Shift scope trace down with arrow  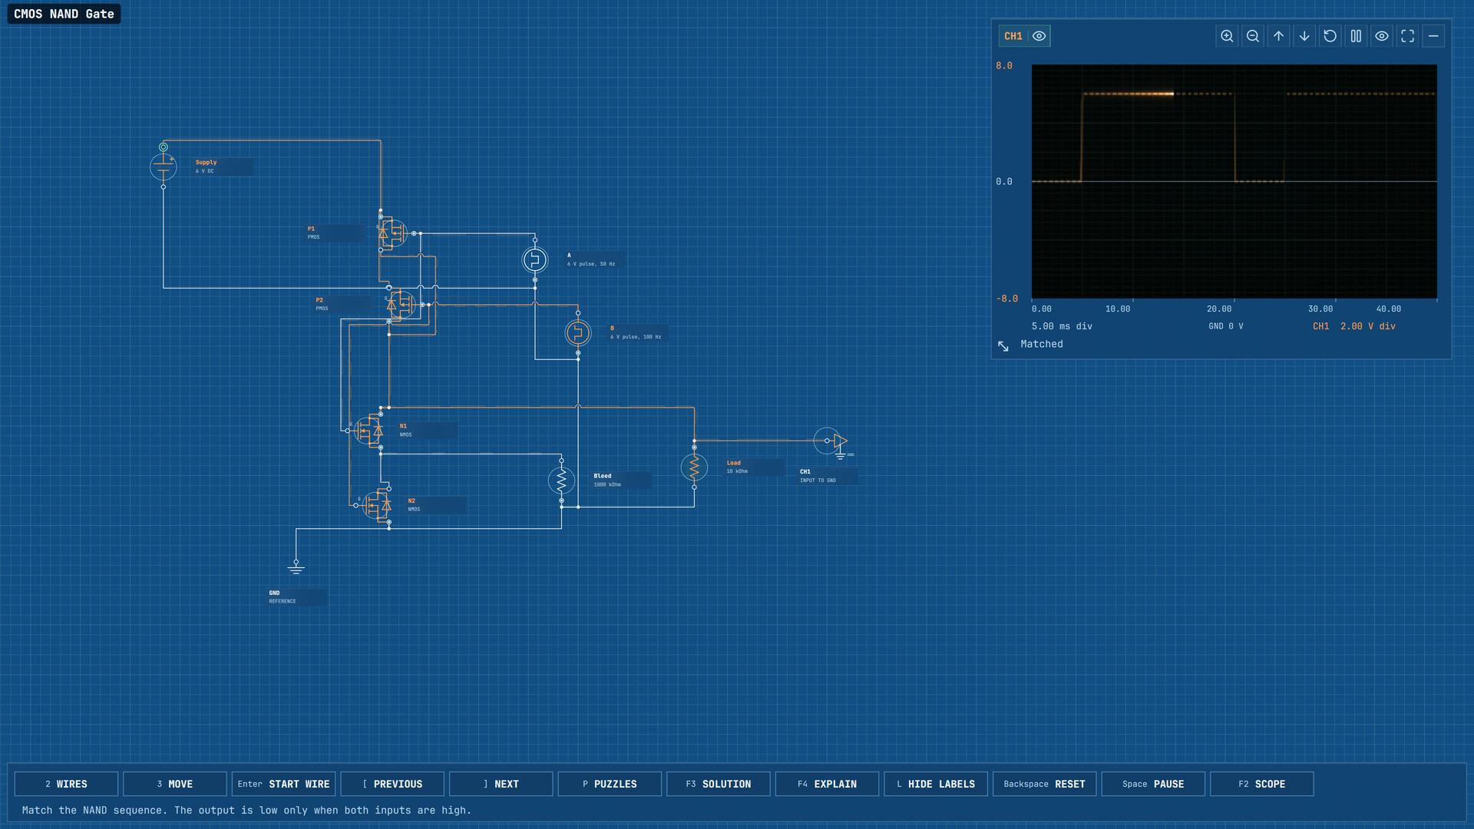(x=1304, y=36)
